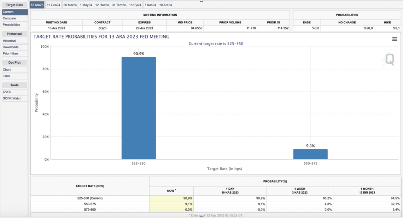Click the highlighted 0,0% NOW cell
Viewport: 403px width, 218px height.
171,210
